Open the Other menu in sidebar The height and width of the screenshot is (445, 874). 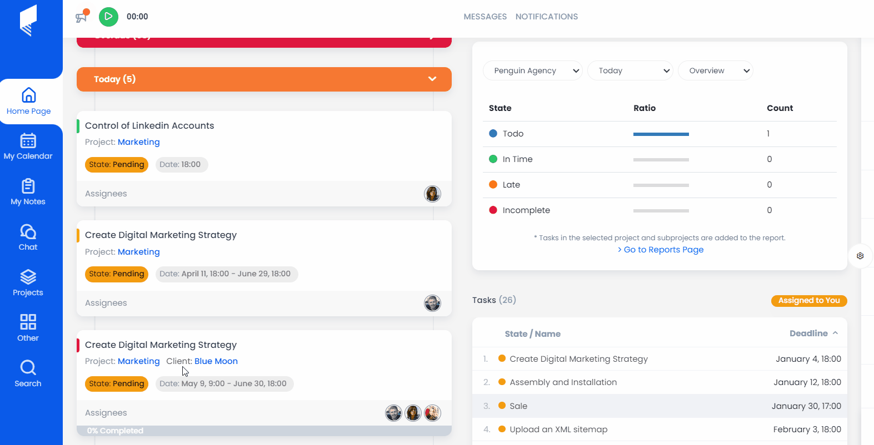pos(28,329)
